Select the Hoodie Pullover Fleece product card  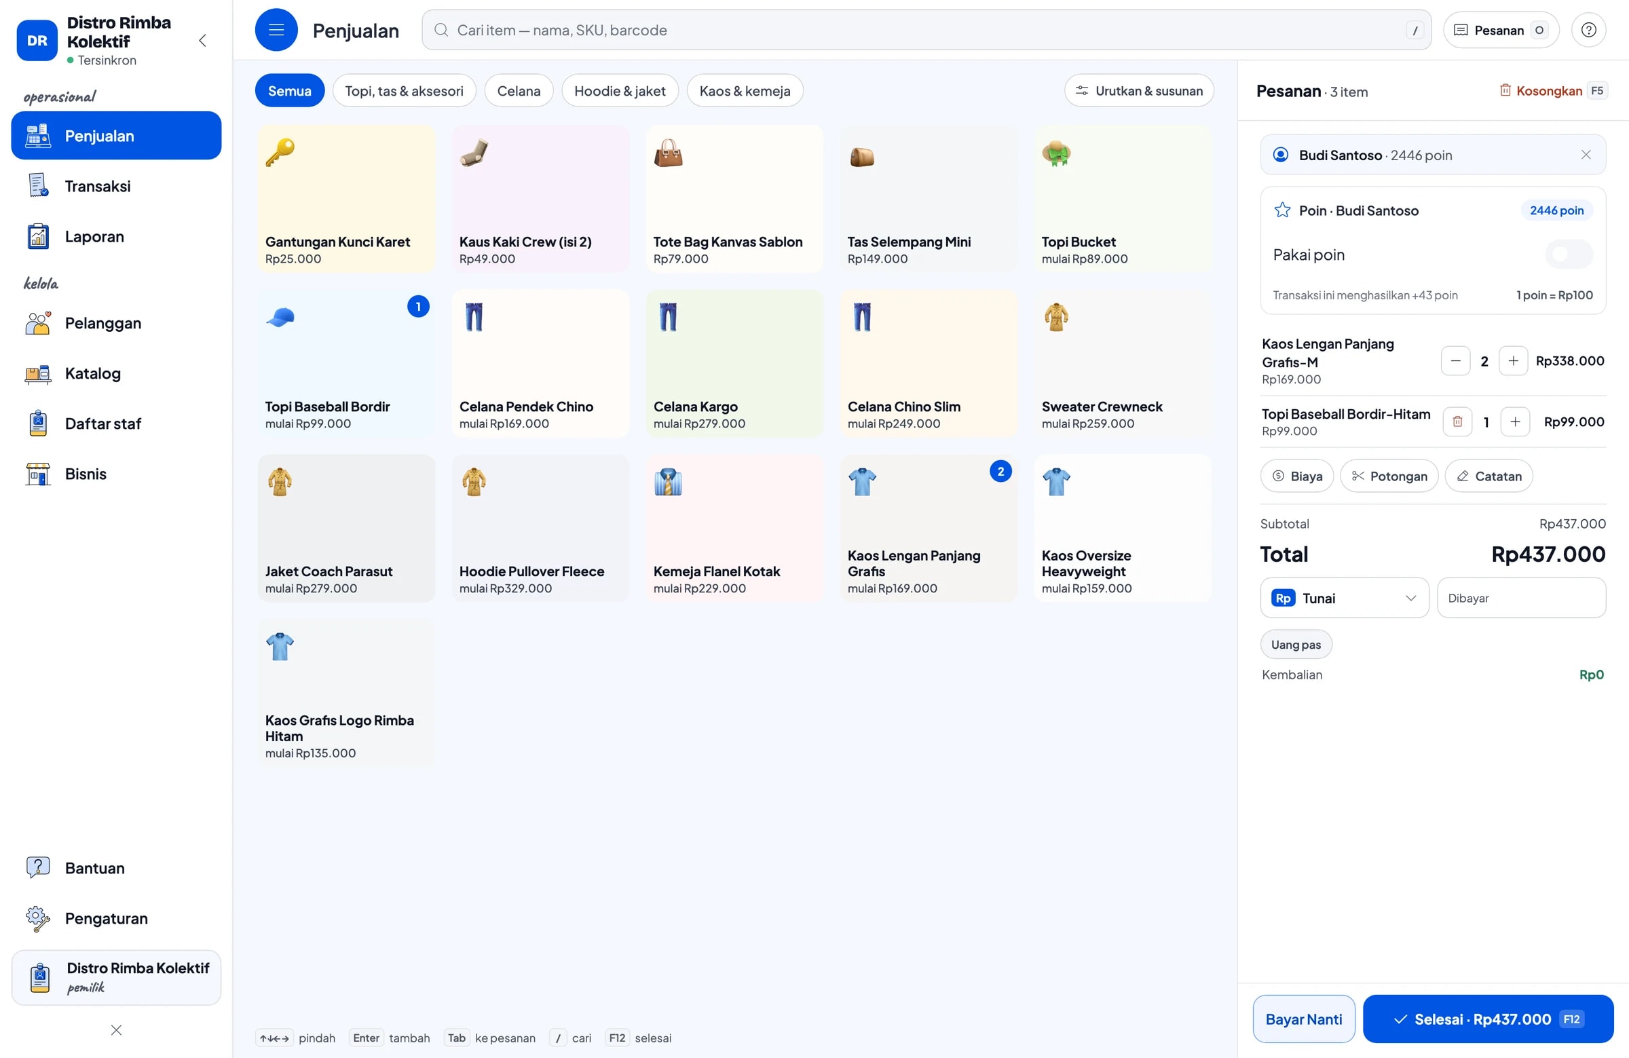[x=541, y=529]
